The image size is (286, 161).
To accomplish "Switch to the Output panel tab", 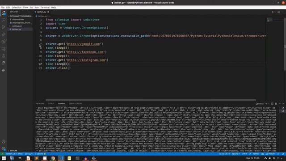I will click(51, 104).
